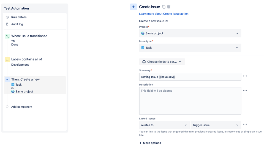Viewport: 275px width, 146px height.
Task: Click the trash icon to delete action
Action: tap(169, 7)
